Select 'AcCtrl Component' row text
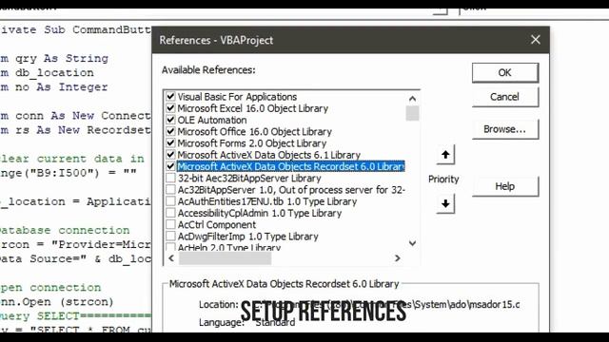609x342 pixels. (217, 224)
